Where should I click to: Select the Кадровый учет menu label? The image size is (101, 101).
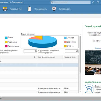coord(16,9)
